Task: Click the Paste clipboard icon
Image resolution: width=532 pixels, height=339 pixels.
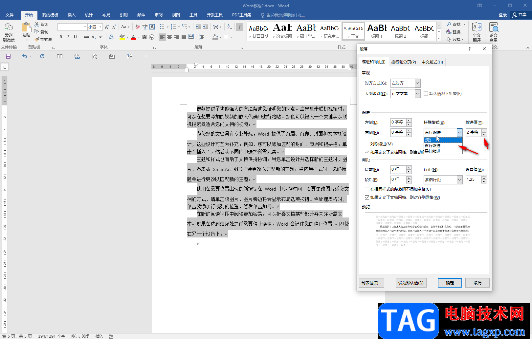Action: (26, 28)
